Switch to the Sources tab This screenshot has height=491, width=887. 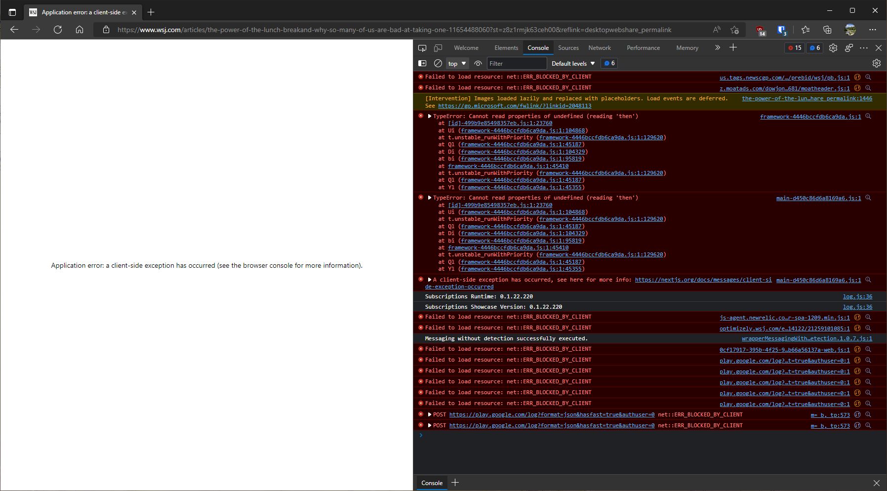[x=568, y=47]
